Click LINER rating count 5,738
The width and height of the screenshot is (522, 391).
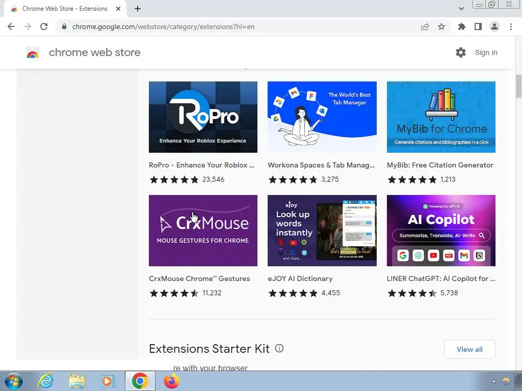(449, 293)
